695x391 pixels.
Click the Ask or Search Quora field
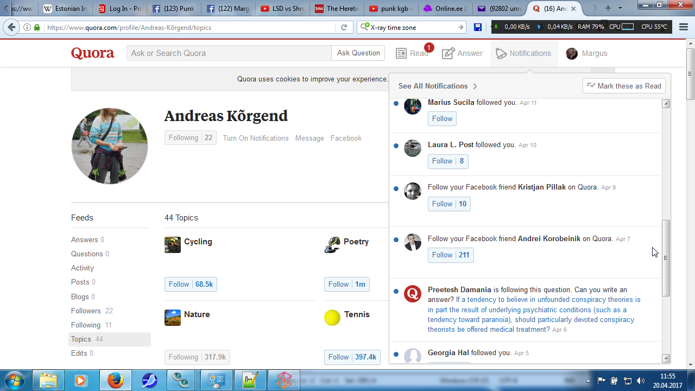click(229, 53)
